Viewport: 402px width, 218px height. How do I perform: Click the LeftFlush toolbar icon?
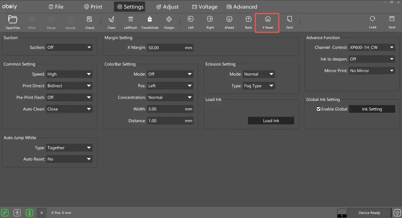pyautogui.click(x=131, y=19)
